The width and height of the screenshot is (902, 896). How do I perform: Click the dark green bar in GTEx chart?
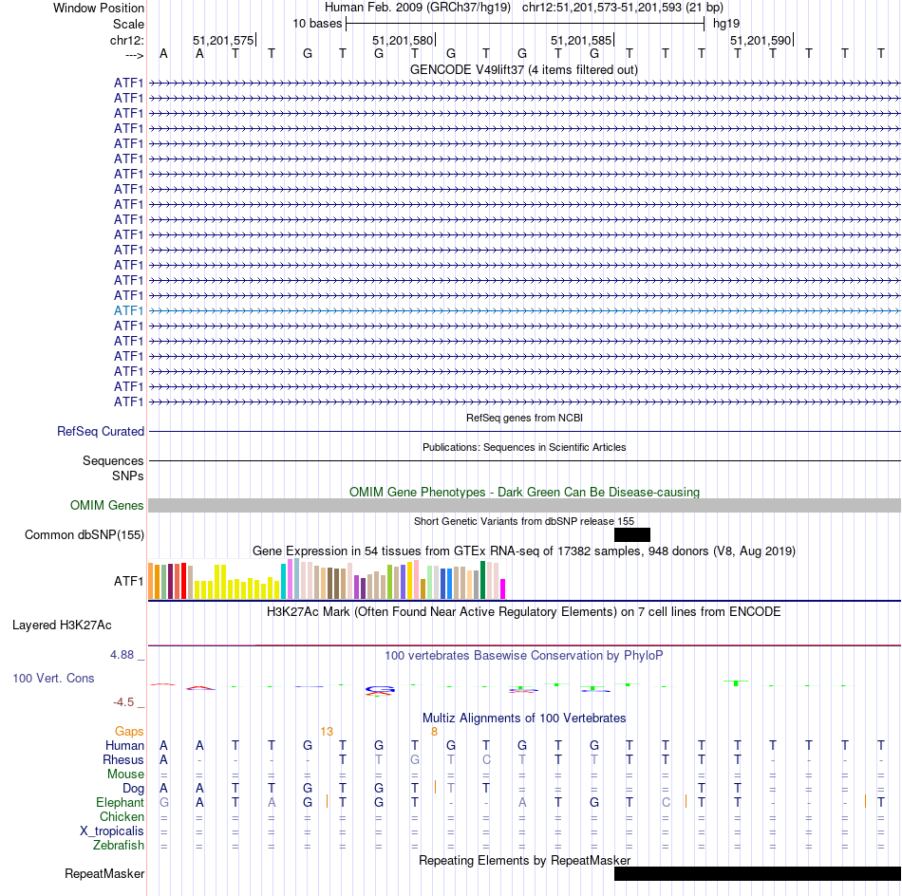pos(482,580)
